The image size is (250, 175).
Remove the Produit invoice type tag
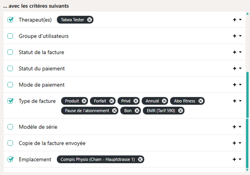click(84, 101)
